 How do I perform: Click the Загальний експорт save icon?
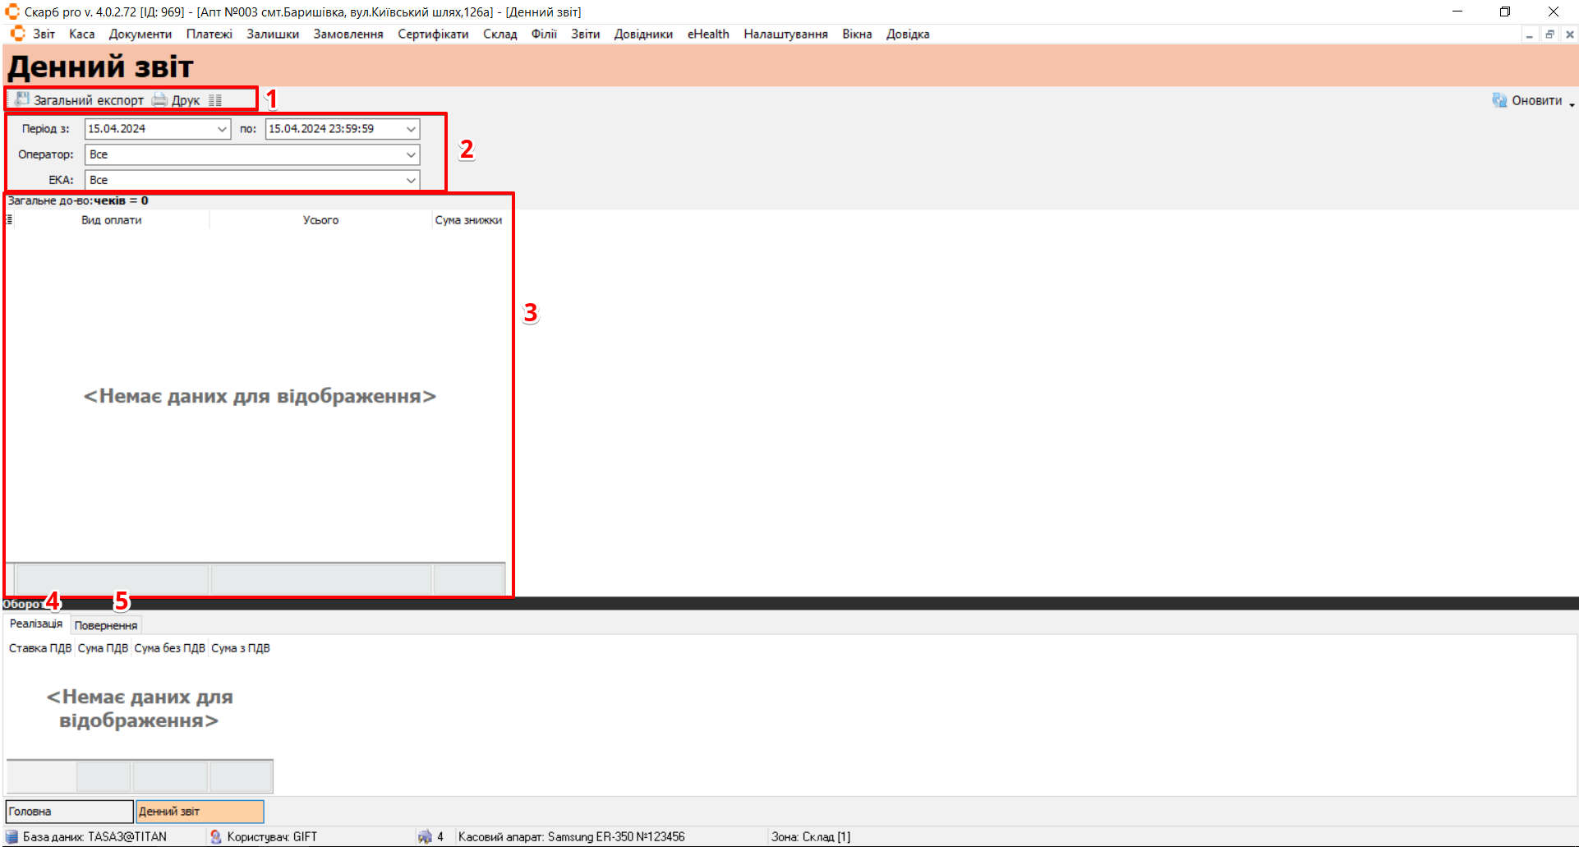click(22, 99)
